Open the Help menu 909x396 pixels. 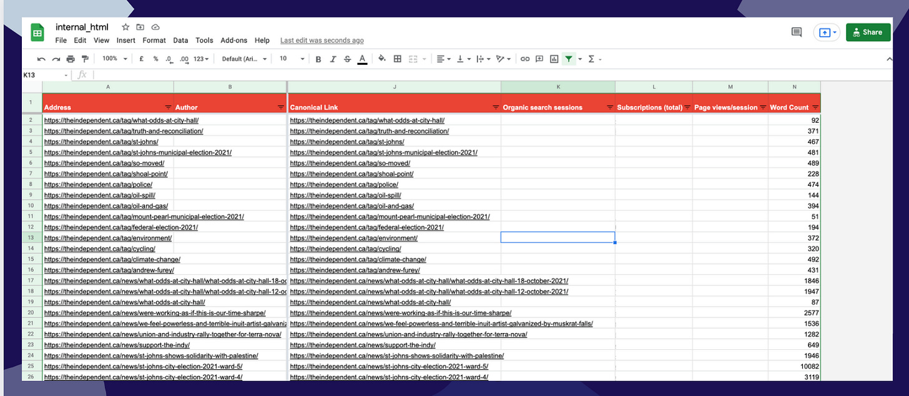[x=262, y=41]
